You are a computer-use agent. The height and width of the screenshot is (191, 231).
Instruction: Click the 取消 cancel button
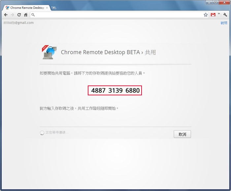(182, 134)
